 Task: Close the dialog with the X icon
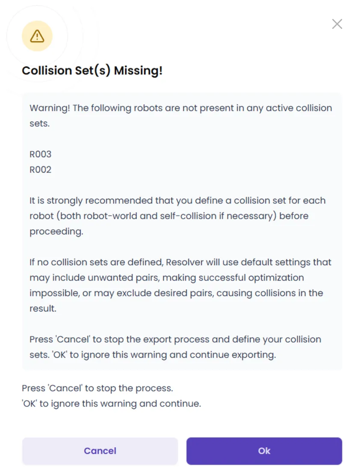(337, 24)
